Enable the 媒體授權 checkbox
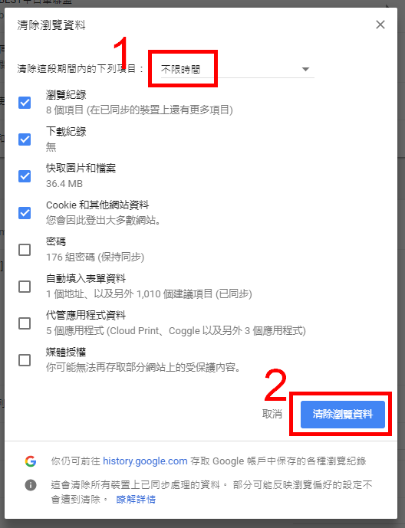 click(x=25, y=360)
